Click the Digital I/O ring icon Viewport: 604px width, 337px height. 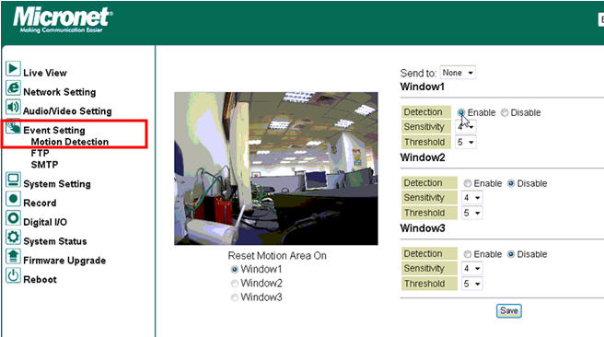pos(13,218)
